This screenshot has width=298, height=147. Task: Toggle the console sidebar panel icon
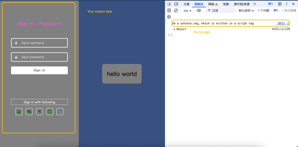click(x=169, y=11)
